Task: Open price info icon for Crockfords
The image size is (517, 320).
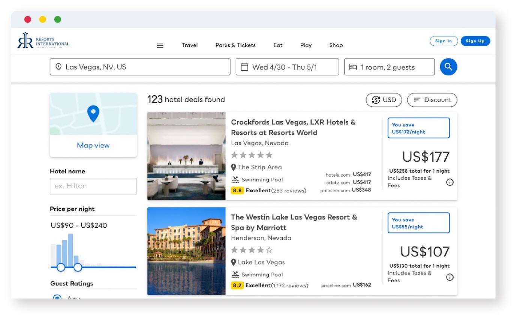Action: [450, 182]
